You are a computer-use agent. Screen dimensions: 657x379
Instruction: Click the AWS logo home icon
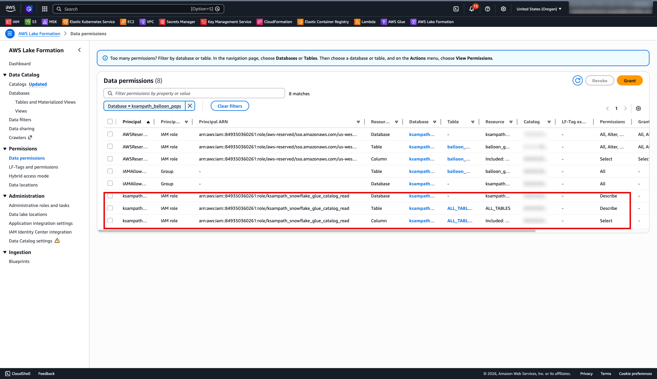click(10, 9)
